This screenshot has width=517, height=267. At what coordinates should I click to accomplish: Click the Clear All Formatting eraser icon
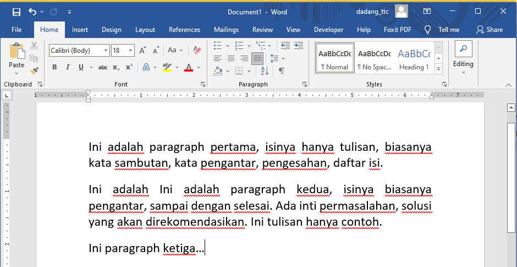198,50
